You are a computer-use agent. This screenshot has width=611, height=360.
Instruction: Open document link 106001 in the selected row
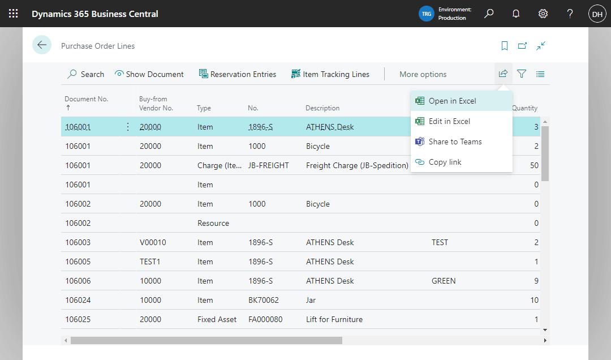point(78,127)
